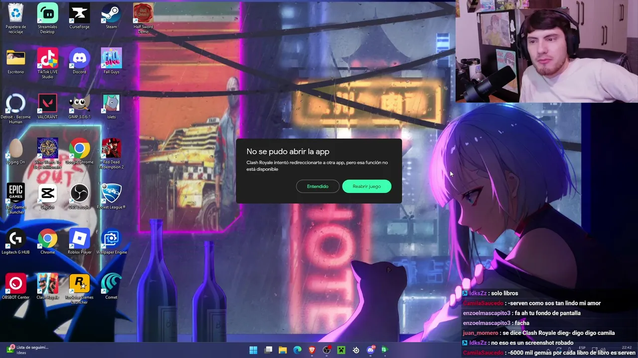Open SteelSeries icon in the taskbar
The height and width of the screenshot is (358, 638).
tap(356, 350)
